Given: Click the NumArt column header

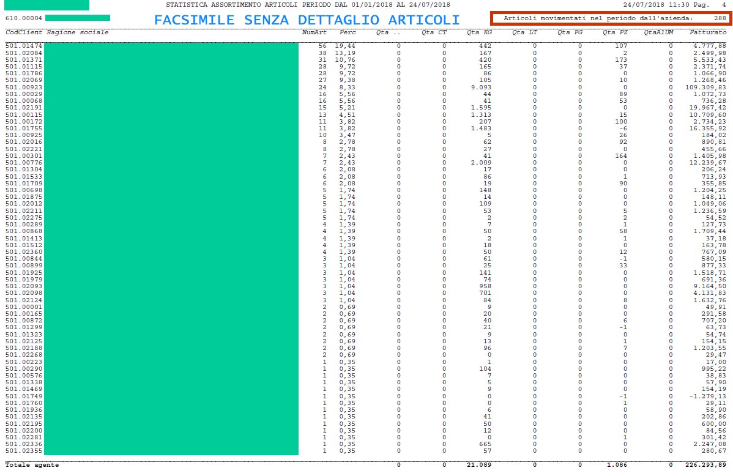Looking at the screenshot, I should 314,32.
